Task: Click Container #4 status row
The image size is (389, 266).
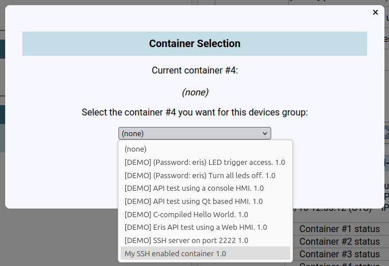Action: [x=340, y=264]
